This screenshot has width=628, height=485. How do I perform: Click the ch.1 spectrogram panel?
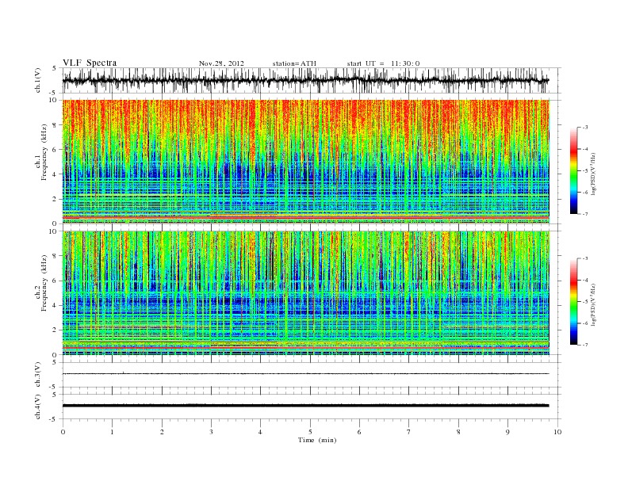coord(306,162)
